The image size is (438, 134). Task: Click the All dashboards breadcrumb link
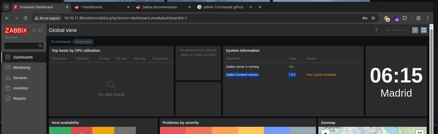pyautogui.click(x=61, y=42)
